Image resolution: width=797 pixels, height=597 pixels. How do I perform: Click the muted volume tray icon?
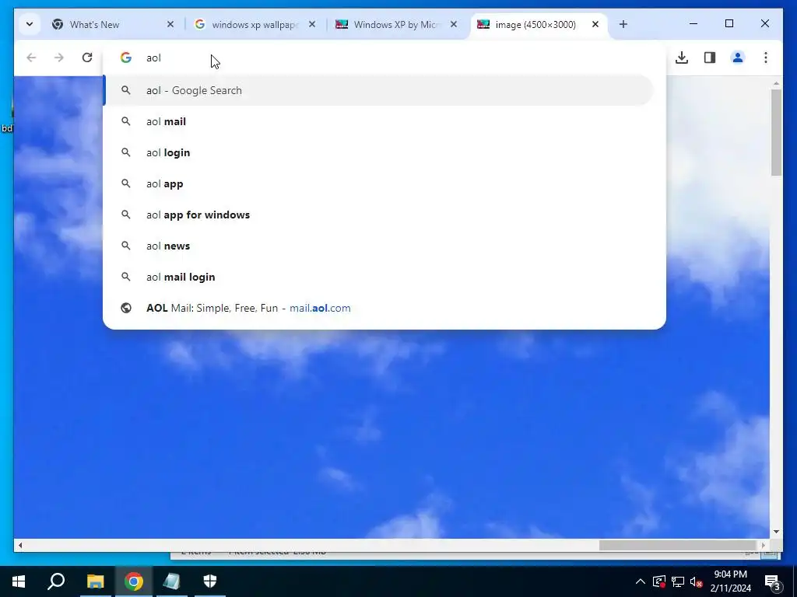pyautogui.click(x=697, y=581)
